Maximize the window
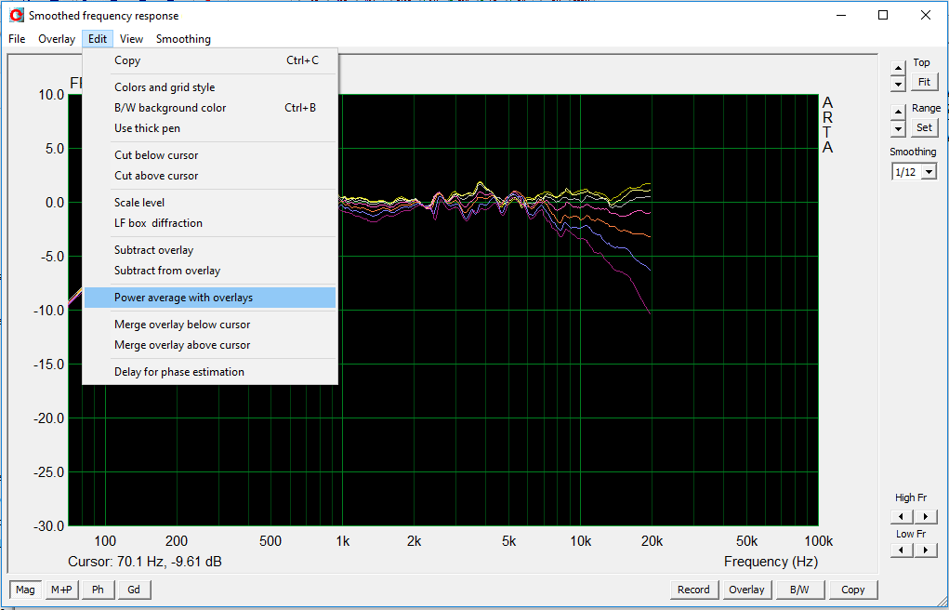The image size is (949, 610). (883, 15)
